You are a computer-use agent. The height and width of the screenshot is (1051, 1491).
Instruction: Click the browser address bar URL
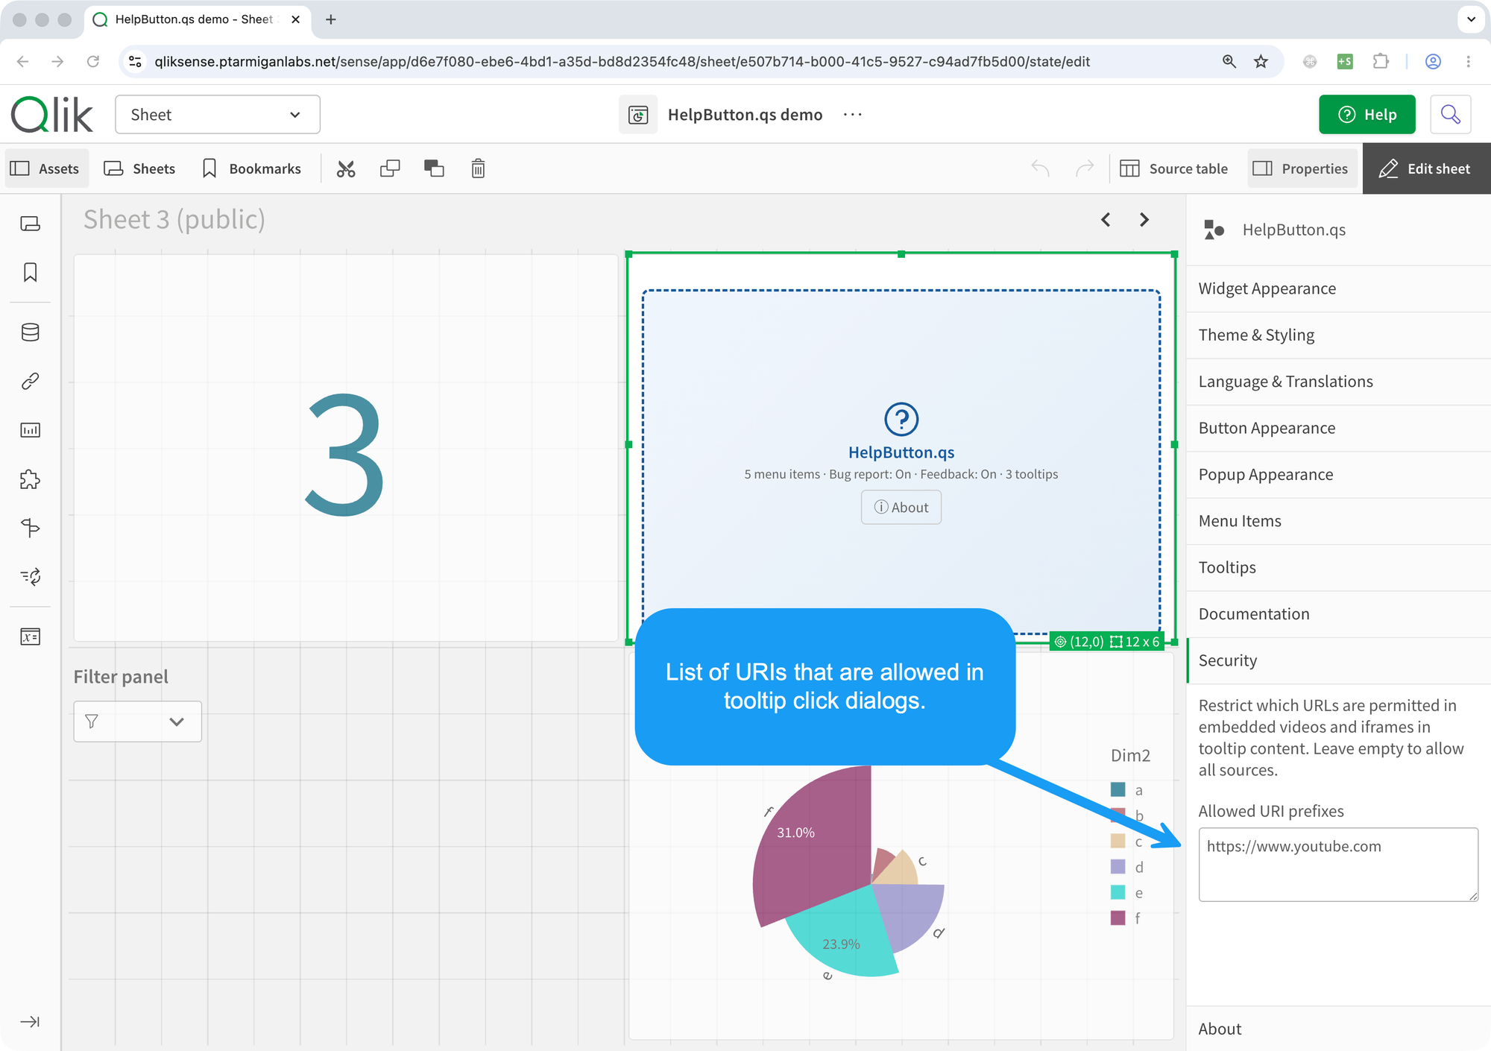tap(622, 61)
